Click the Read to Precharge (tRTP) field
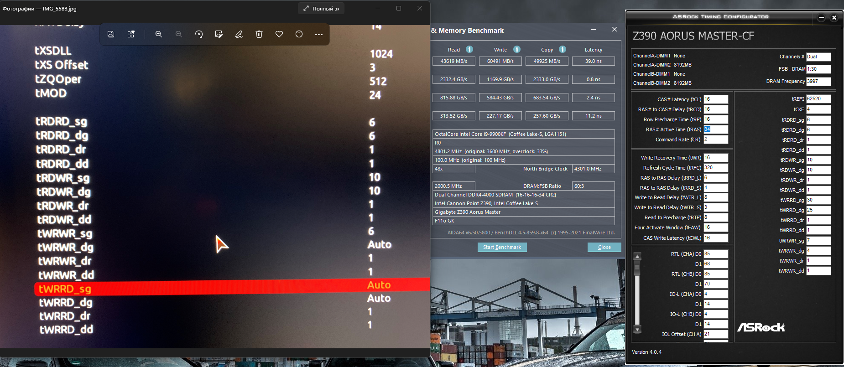The height and width of the screenshot is (367, 844). tap(716, 217)
